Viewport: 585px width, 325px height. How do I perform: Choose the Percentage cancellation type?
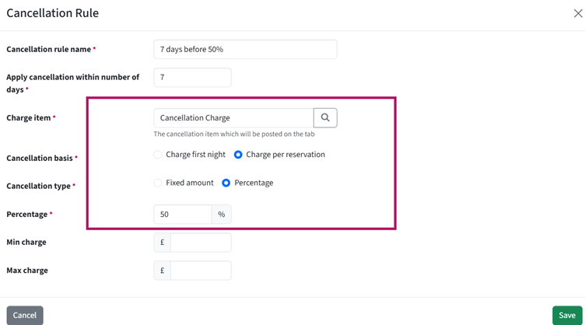point(226,183)
